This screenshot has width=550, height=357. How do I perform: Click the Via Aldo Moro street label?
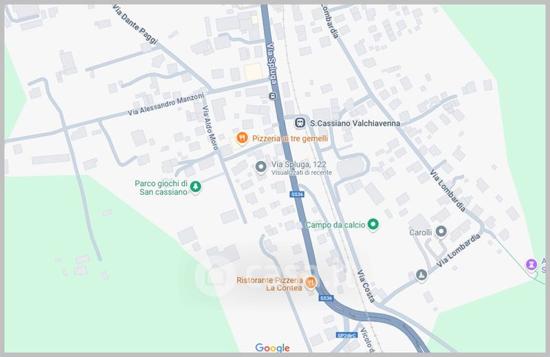coord(209,127)
